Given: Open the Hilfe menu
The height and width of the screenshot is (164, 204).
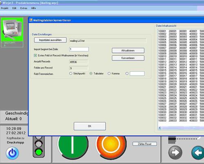Looking at the screenshot, I should pyautogui.click(x=33, y=8).
